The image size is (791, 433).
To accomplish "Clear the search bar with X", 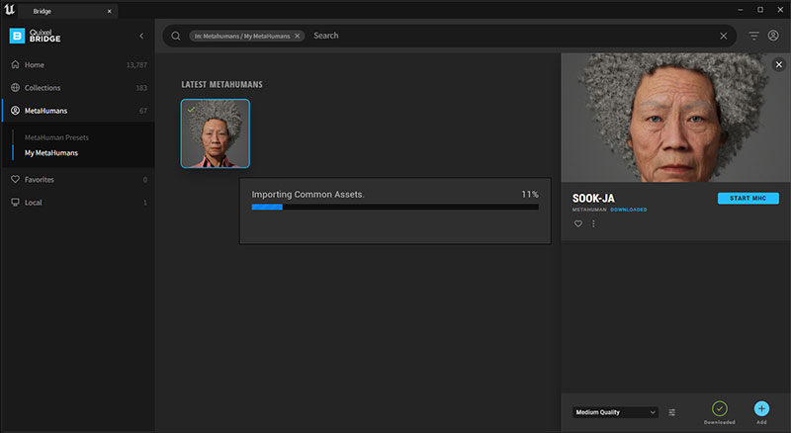I will tap(724, 36).
